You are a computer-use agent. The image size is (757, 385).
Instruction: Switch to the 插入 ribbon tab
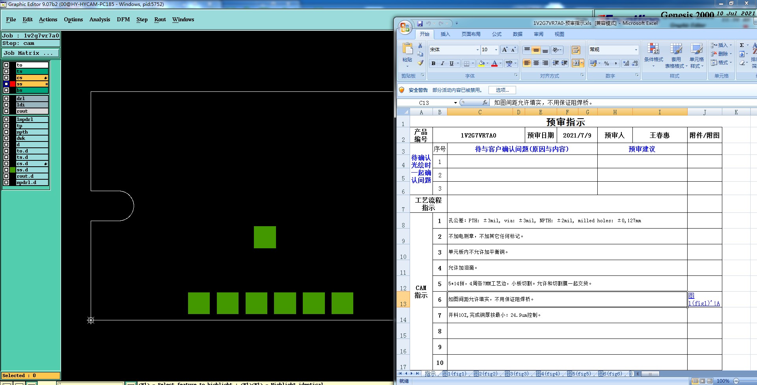coord(445,34)
